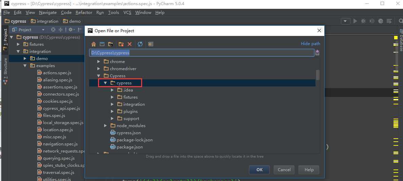This screenshot has height=181, width=403.
Task: Expand the chromedriver folder in dialog tree
Action: 98,69
